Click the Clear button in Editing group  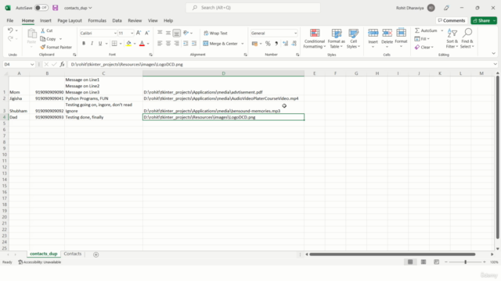tap(424, 47)
